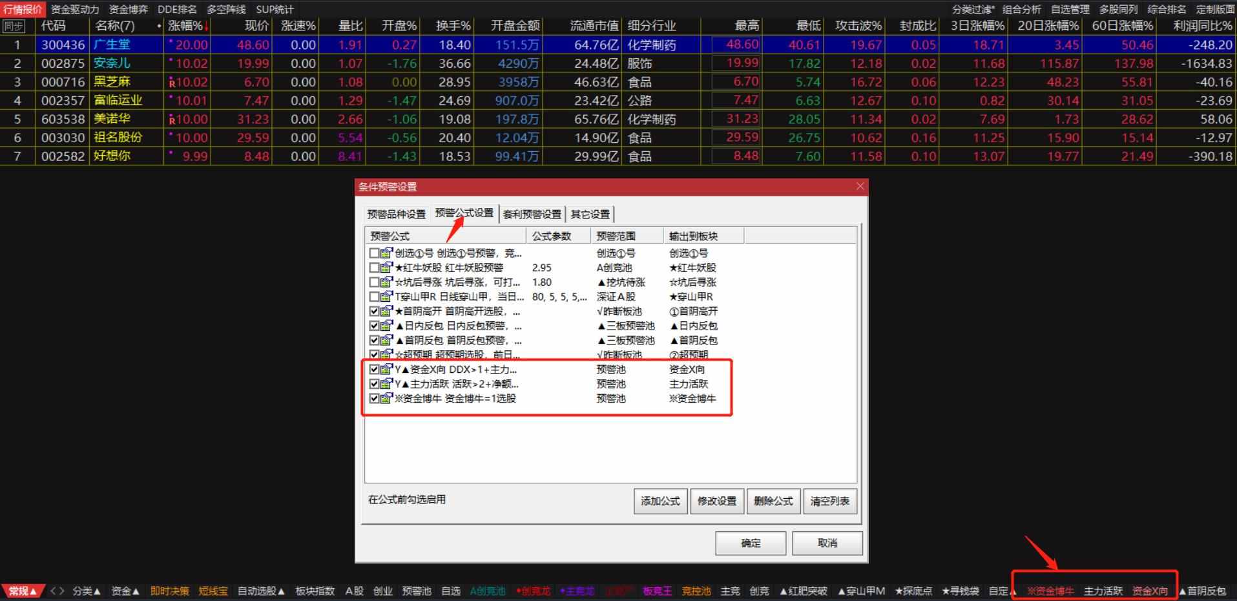Open the DDE排名 top tab
Image resolution: width=1237 pixels, height=601 pixels.
(x=178, y=9)
